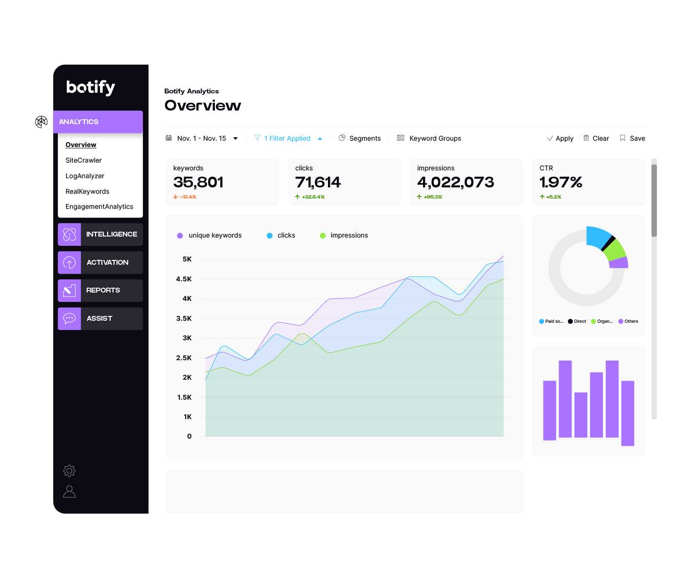The height and width of the screenshot is (569, 692).
Task: Click the Apply button
Action: click(x=560, y=138)
